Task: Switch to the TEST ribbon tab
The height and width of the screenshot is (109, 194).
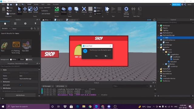Action: click(x=43, y=4)
